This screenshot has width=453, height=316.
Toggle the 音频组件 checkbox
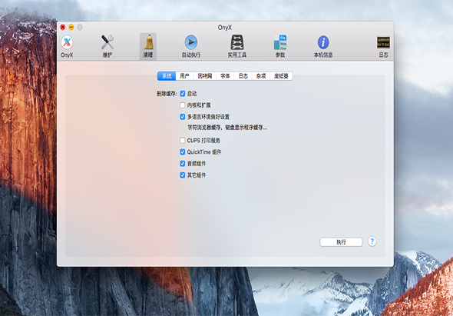click(x=182, y=164)
